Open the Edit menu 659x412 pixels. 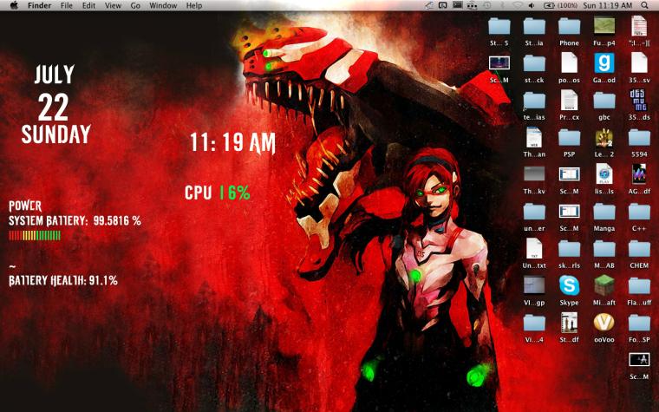tap(88, 5)
